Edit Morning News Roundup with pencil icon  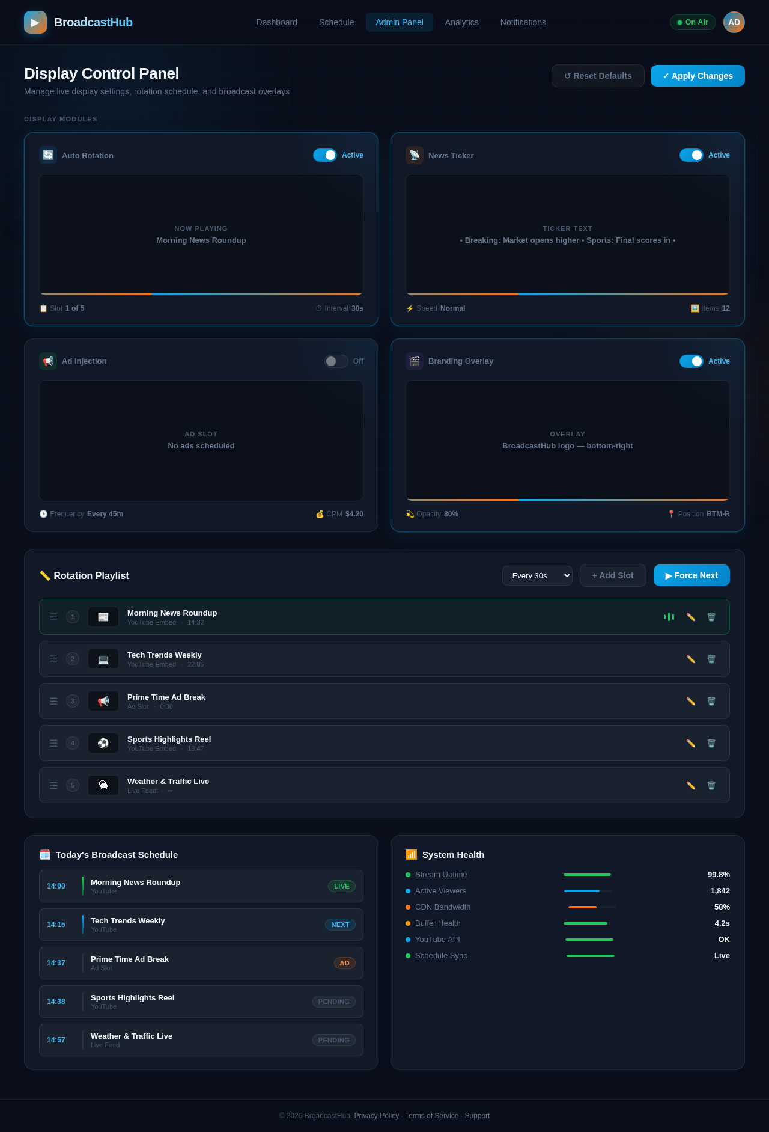(691, 617)
